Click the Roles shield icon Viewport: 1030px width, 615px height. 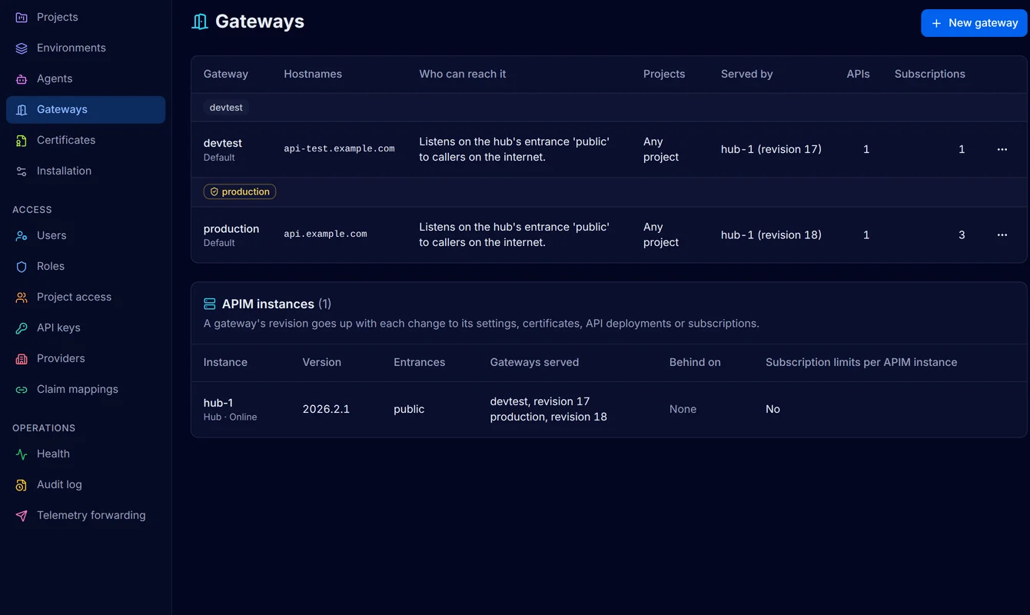(x=22, y=266)
